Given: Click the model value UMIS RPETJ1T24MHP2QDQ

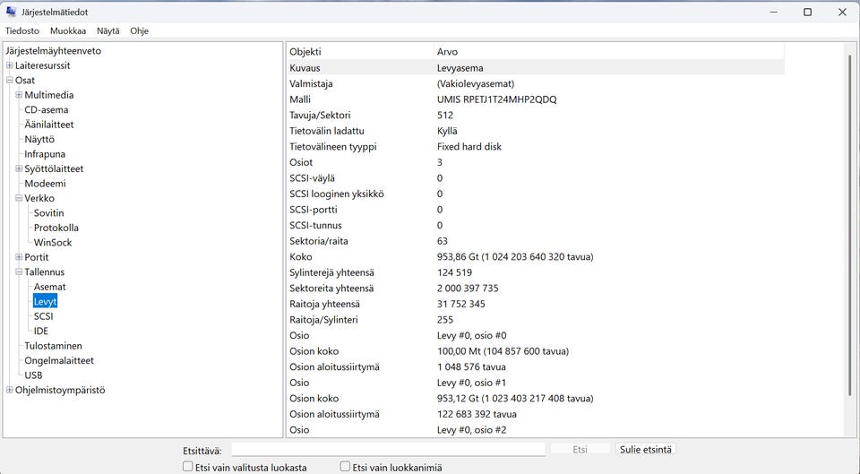Looking at the screenshot, I should pos(496,99).
